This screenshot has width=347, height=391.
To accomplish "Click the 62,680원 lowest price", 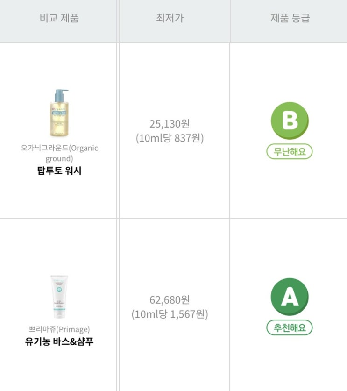I will [x=170, y=300].
